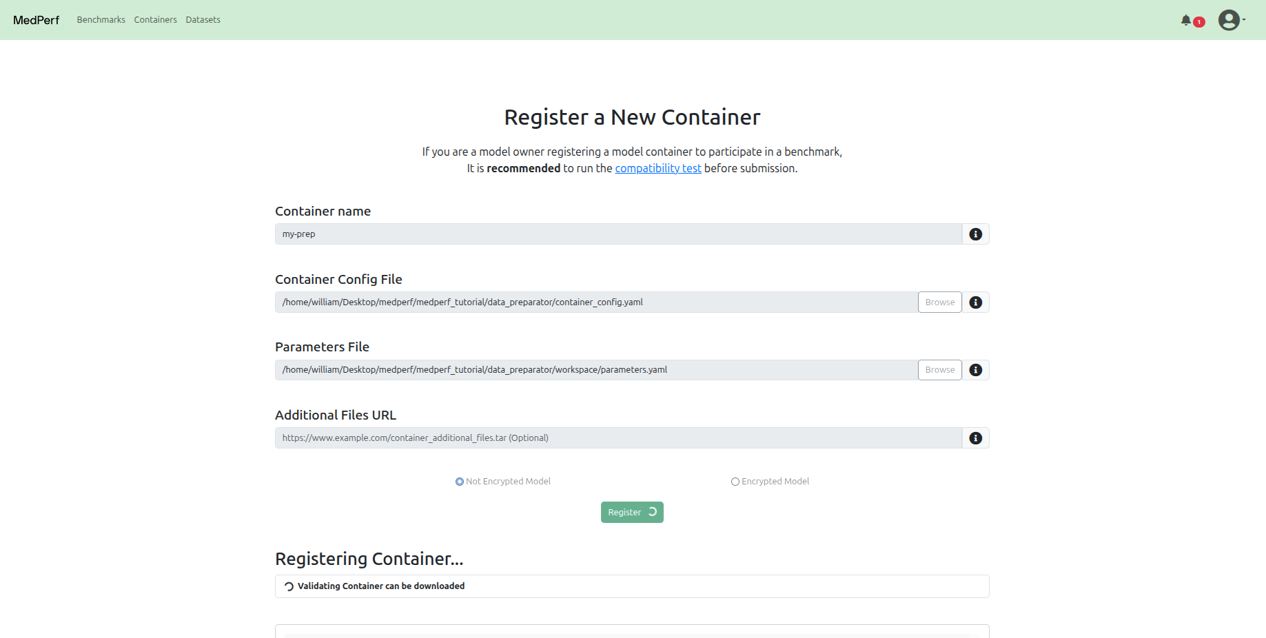Open the Containers page

pyautogui.click(x=155, y=20)
